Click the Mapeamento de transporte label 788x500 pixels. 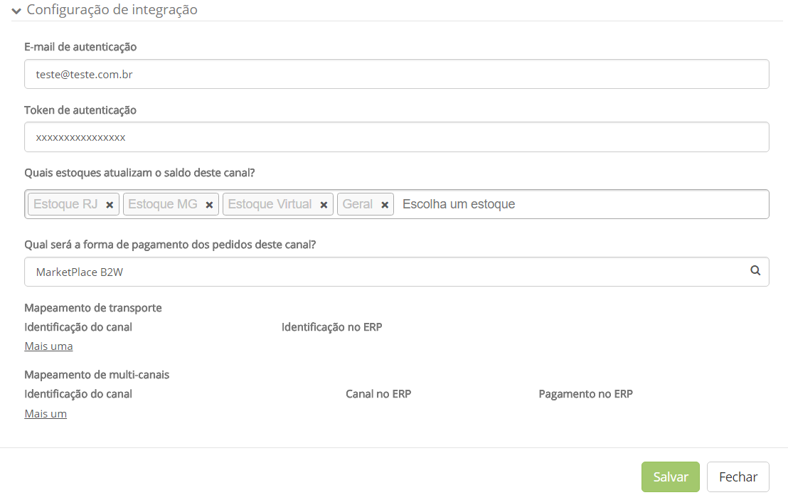coord(93,308)
